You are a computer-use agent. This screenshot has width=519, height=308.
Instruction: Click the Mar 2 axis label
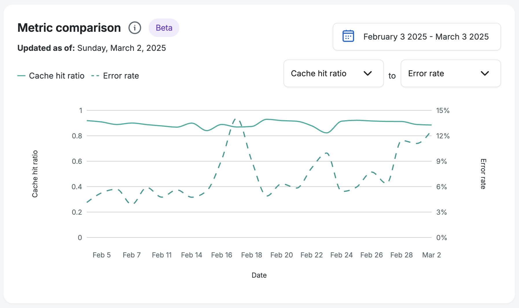point(431,255)
